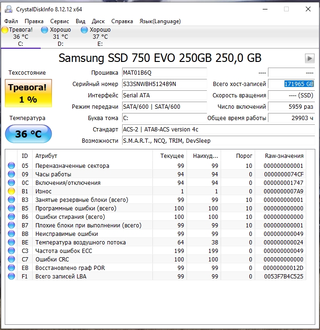Select the Ошибки CRC attribute name
320x330 pixels.
point(52,259)
